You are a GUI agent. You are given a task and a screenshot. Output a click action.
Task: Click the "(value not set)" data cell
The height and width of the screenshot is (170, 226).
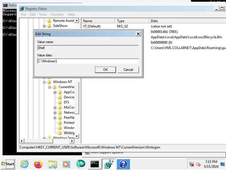pos(161,26)
